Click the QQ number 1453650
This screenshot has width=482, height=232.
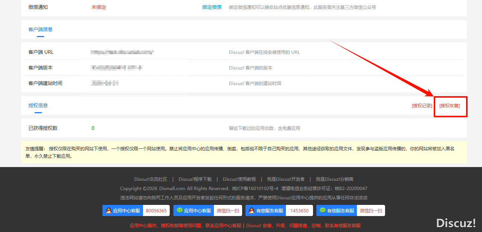299,210
